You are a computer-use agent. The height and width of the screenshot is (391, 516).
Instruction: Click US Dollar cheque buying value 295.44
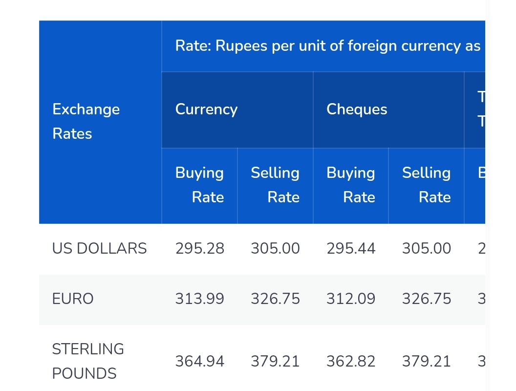pyautogui.click(x=351, y=248)
